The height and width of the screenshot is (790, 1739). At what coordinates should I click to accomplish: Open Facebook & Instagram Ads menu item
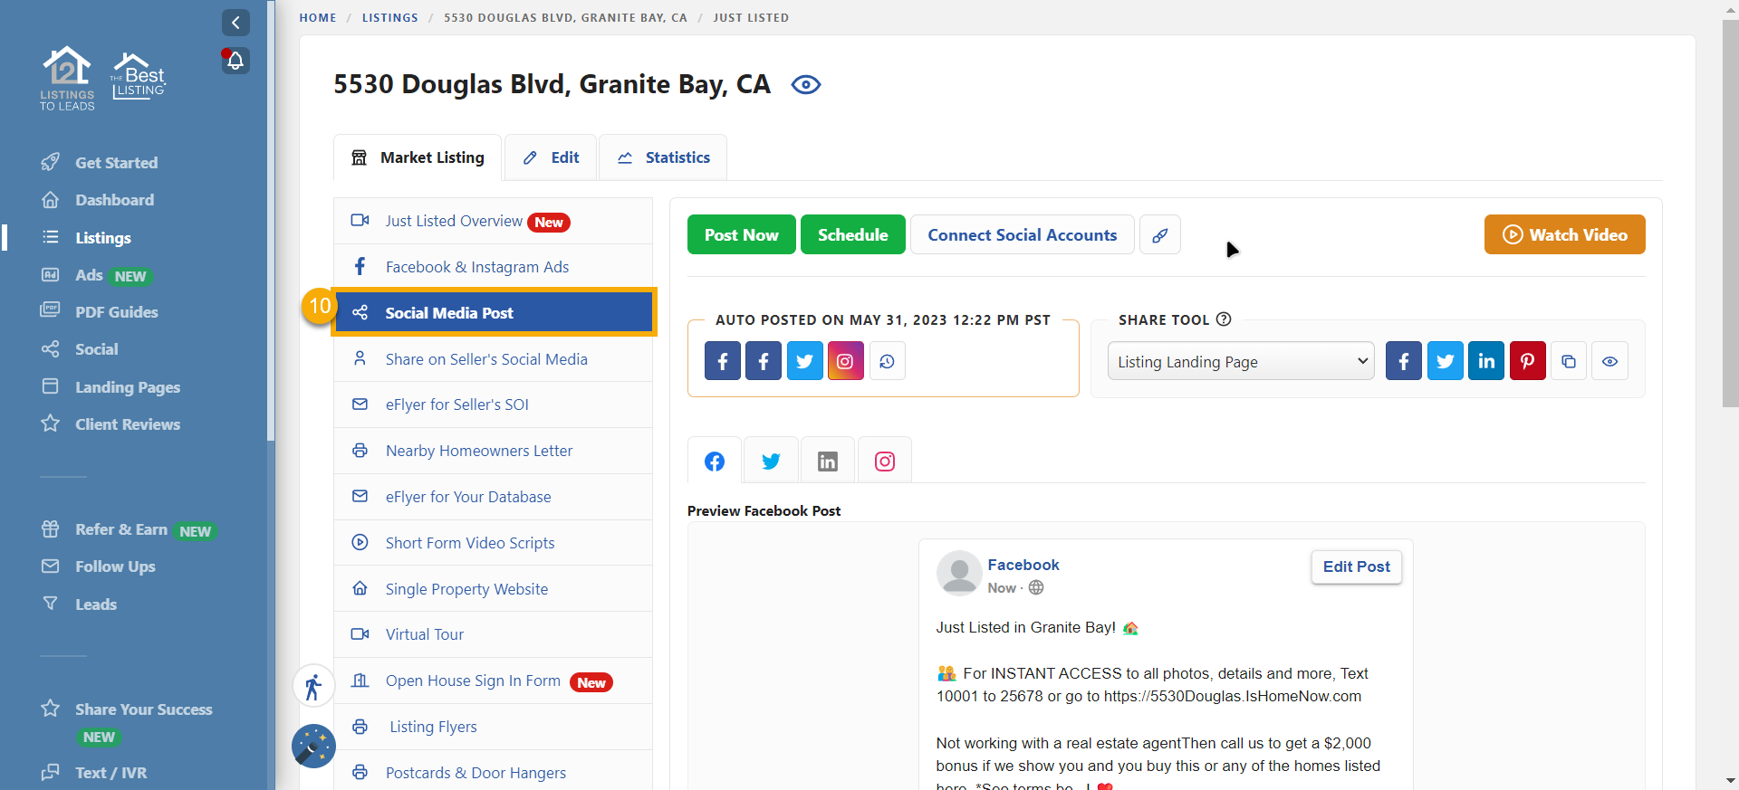(x=476, y=267)
